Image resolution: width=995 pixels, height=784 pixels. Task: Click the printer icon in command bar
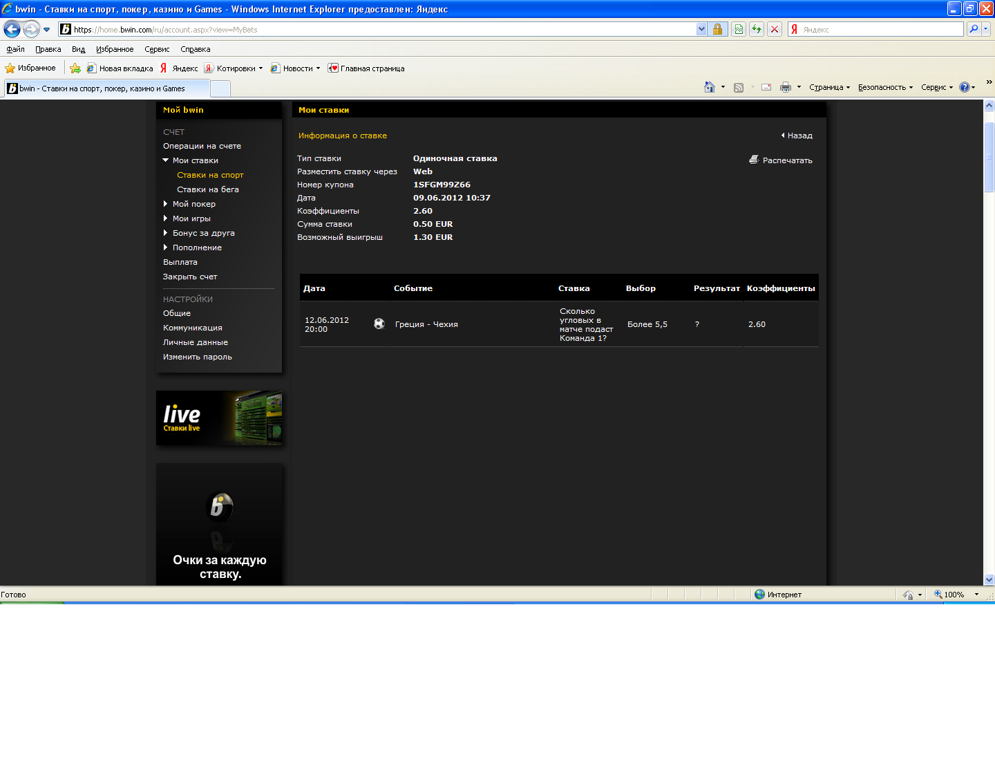click(x=785, y=87)
